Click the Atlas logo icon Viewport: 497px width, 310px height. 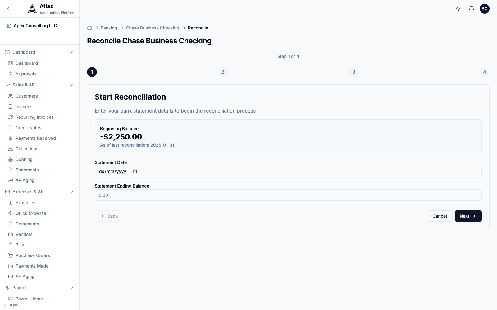tap(32, 9)
